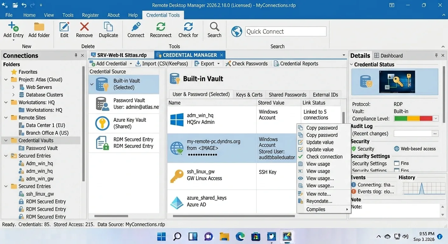
Task: Collapse the Remote Sites folder
Action: click(x=6, y=118)
